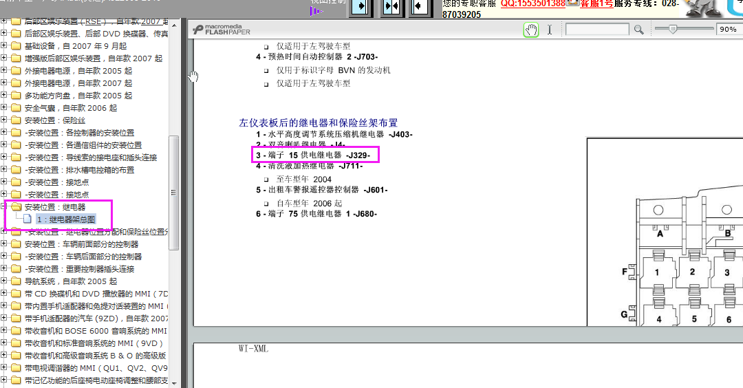
Task: Expand 安全气囊,自年款 2006 起 node
Action: (x=4, y=107)
